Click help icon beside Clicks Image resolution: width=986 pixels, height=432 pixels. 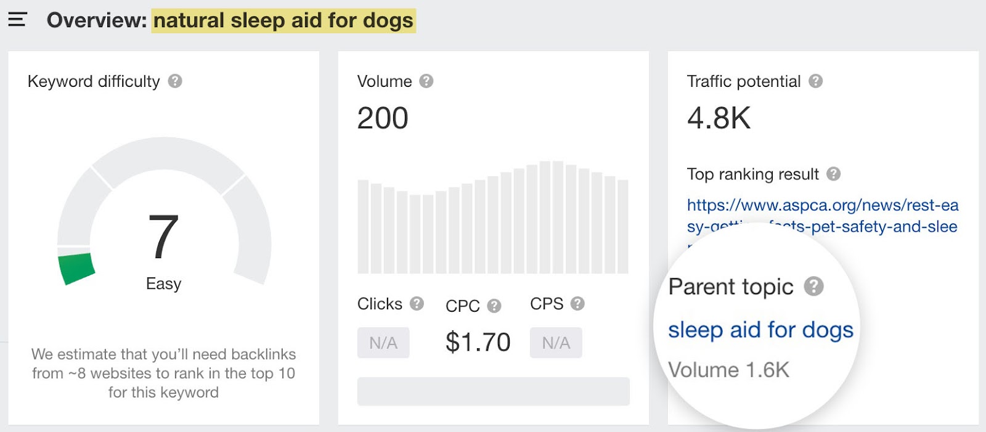(x=417, y=304)
